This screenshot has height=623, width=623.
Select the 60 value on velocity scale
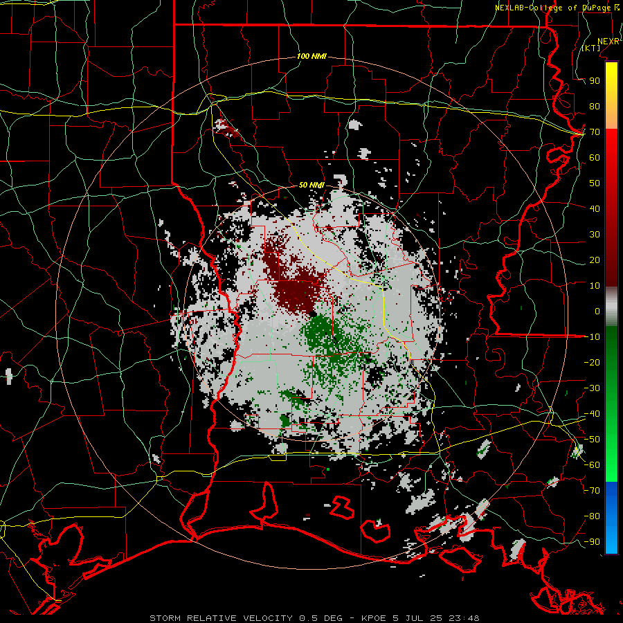pyautogui.click(x=595, y=158)
